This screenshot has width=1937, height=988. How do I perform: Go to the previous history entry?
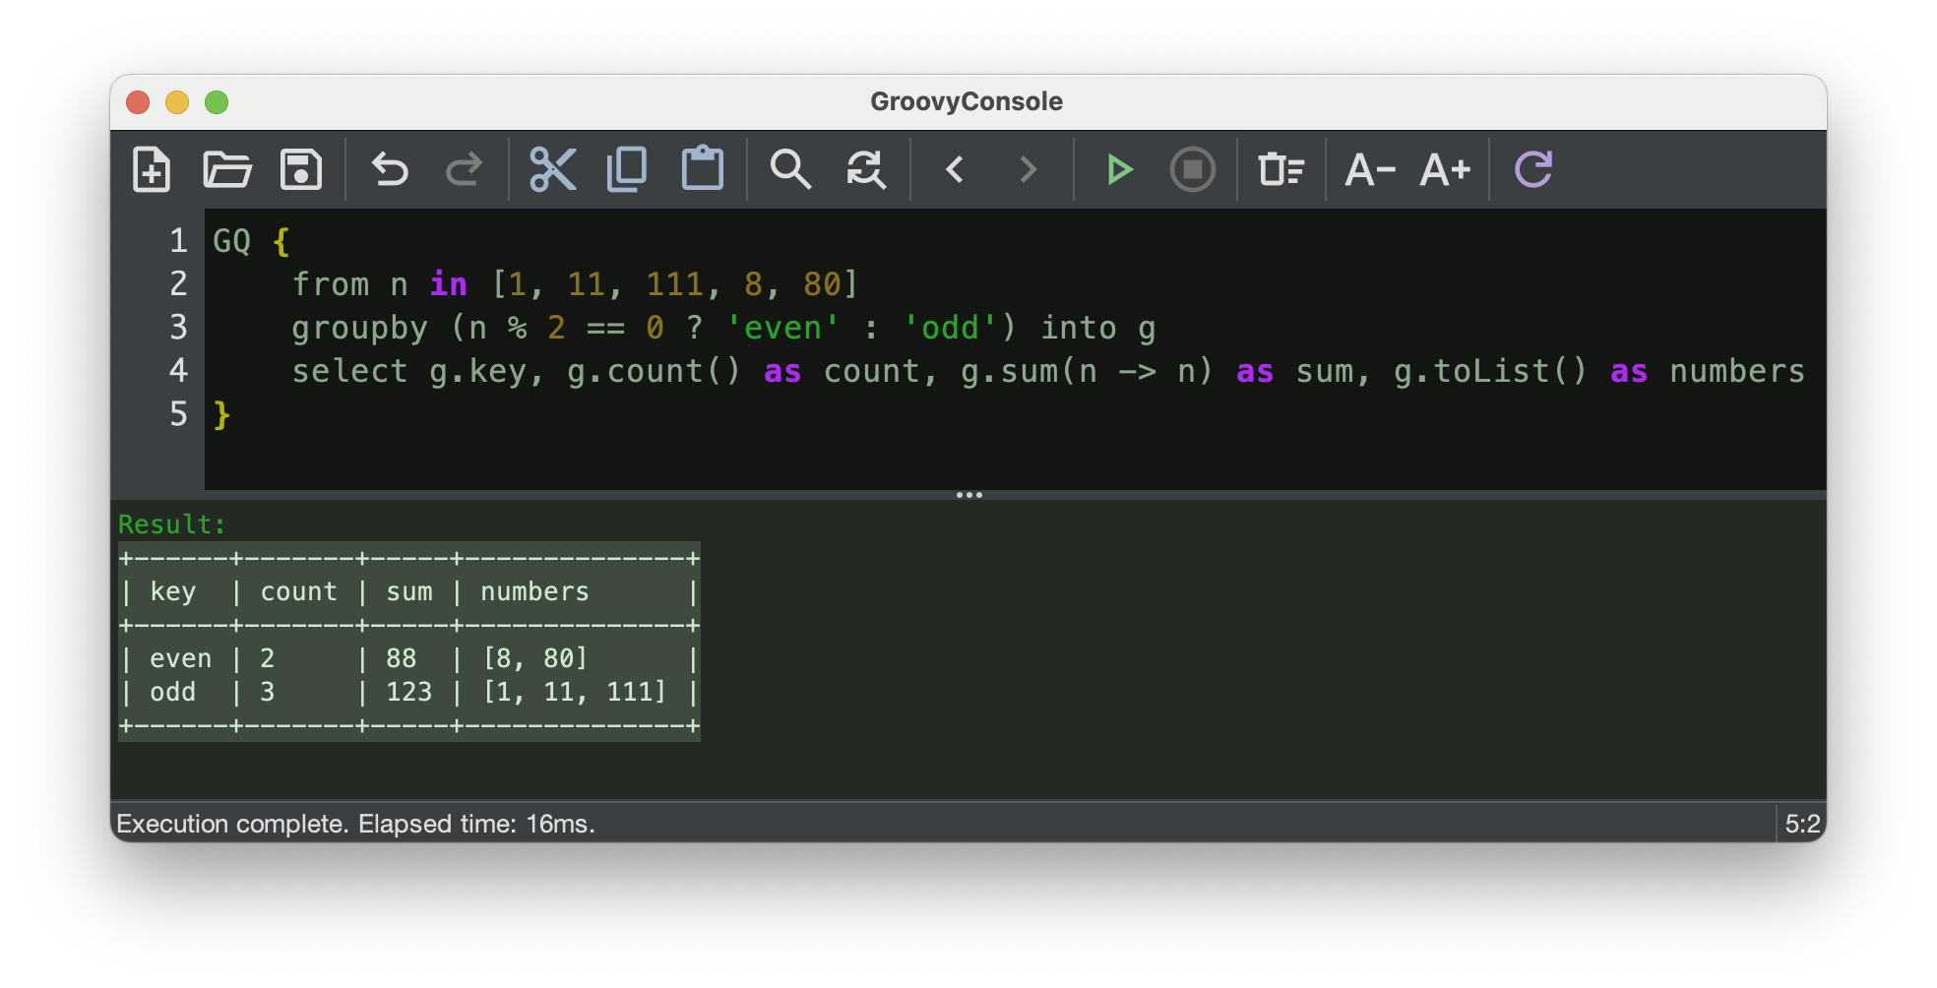[x=955, y=169]
